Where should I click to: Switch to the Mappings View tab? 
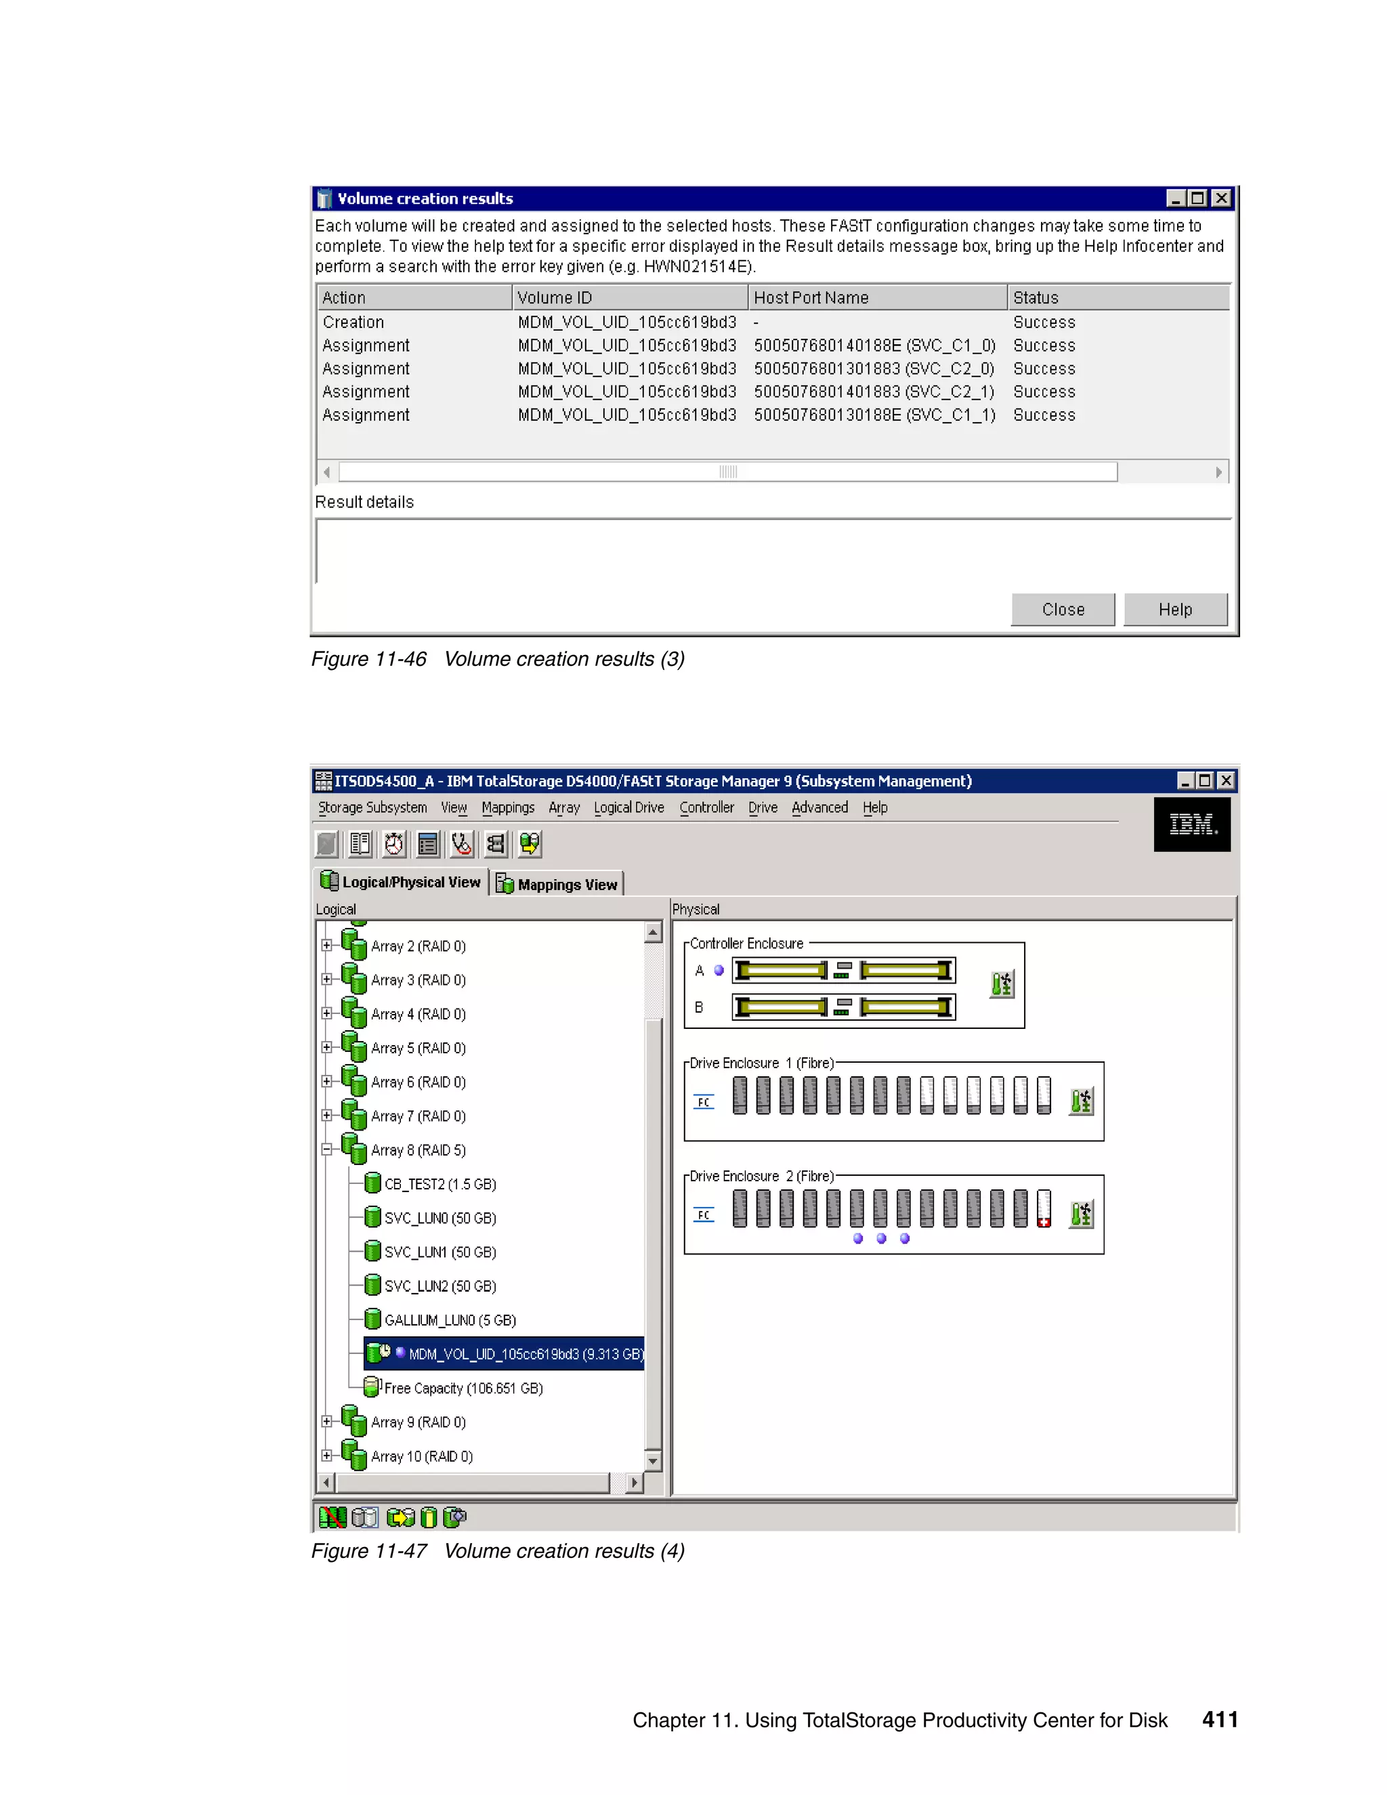point(557,885)
